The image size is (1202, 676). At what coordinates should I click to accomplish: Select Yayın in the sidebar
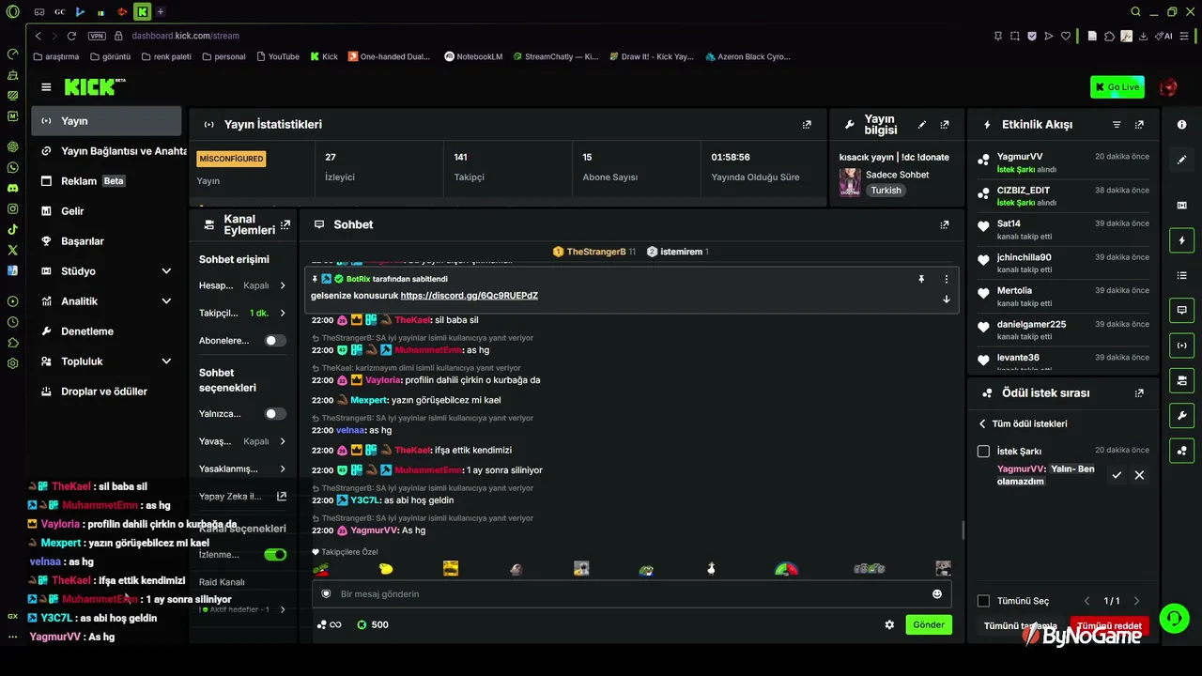coord(106,121)
